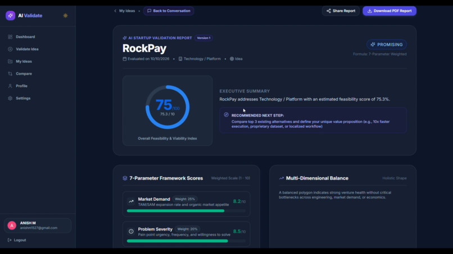Viewport: 453px width, 254px height.
Task: Click the Version 1 badge
Action: point(203,38)
